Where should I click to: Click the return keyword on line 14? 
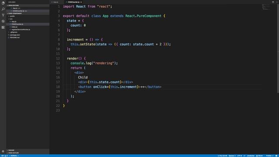coord(76,68)
